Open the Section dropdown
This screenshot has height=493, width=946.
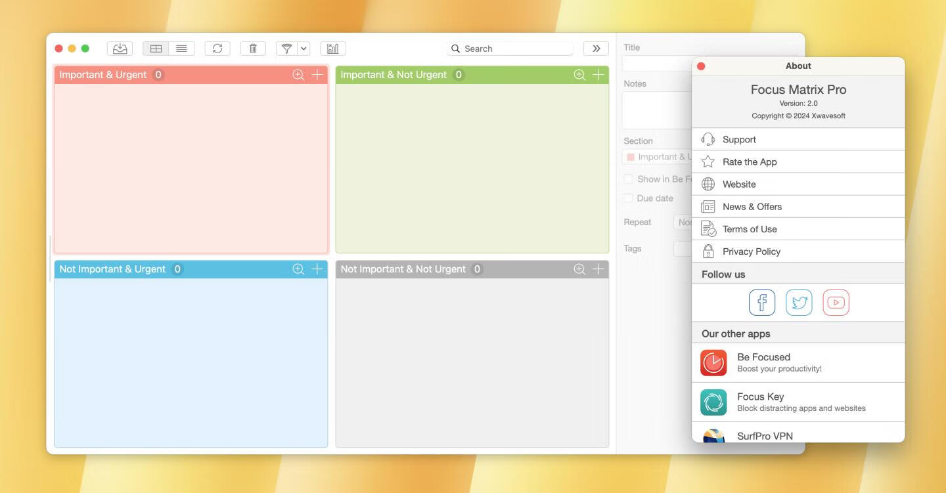pos(657,157)
